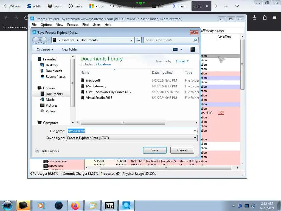Click the Cancel button in save dialog

point(182,150)
